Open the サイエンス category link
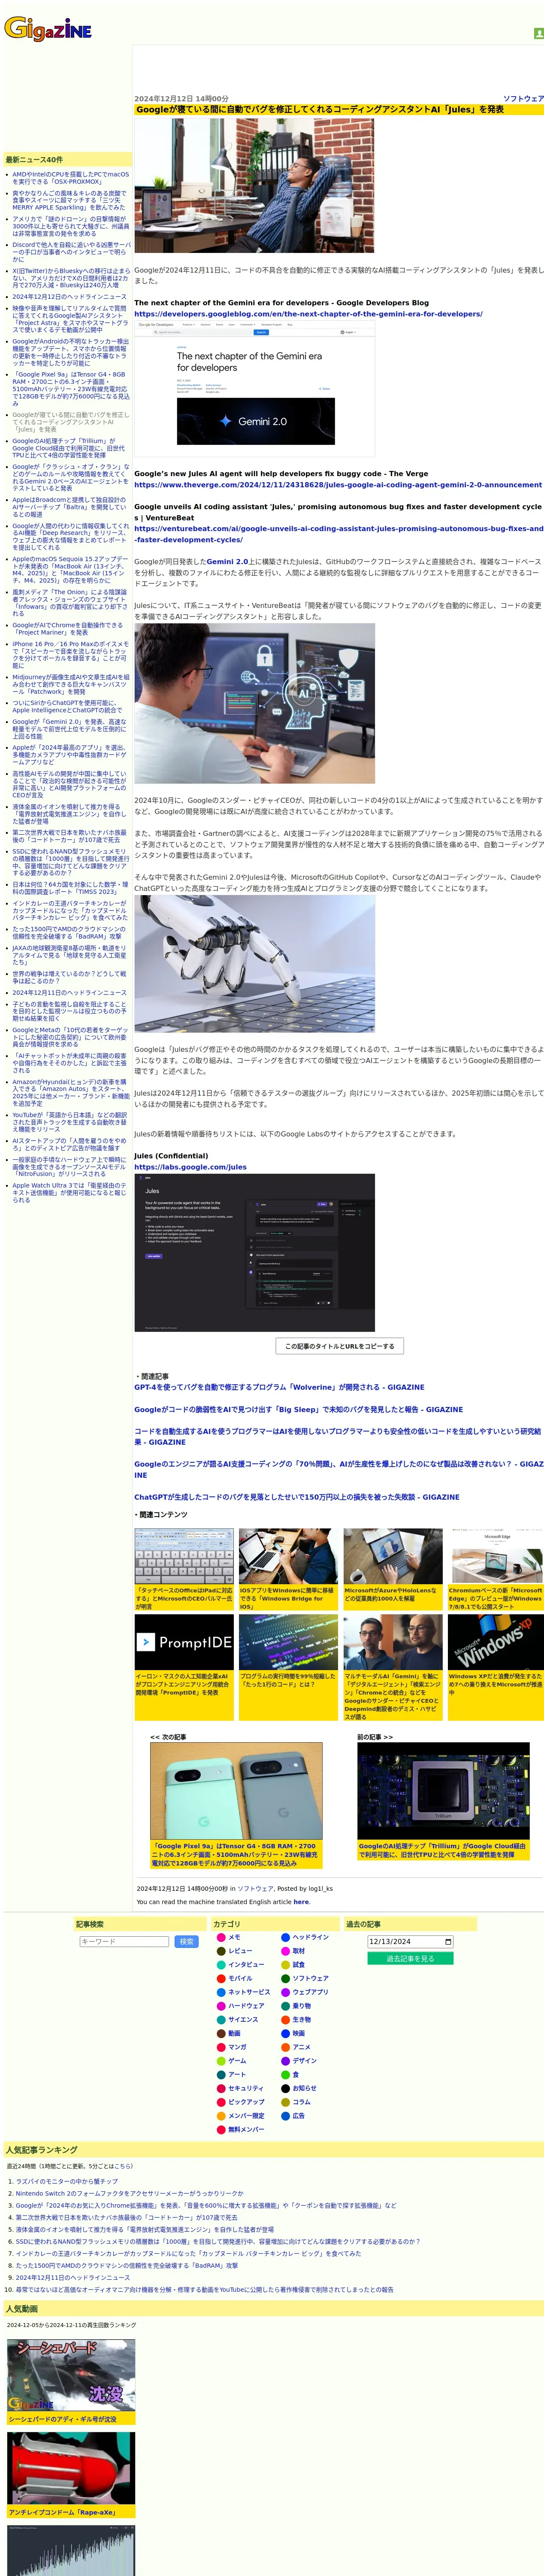The width and height of the screenshot is (544, 2576). [243, 2019]
